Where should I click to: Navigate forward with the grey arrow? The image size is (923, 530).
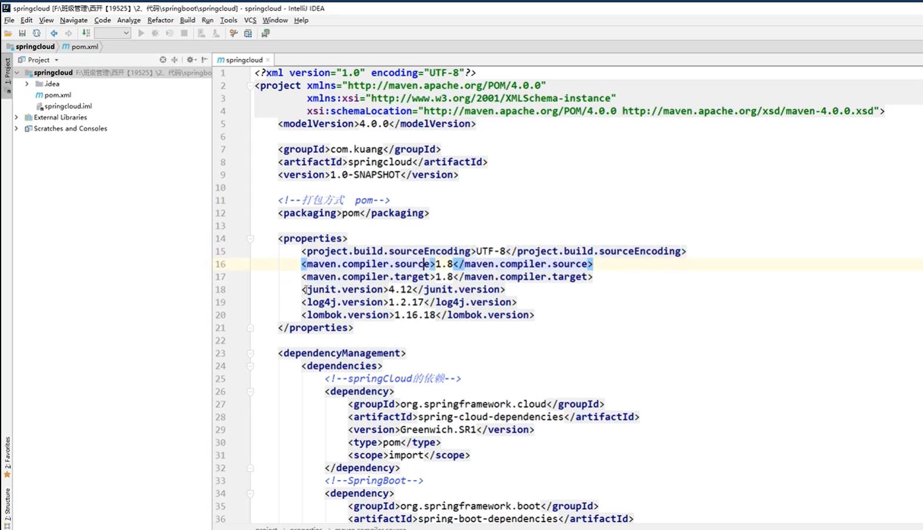point(68,34)
